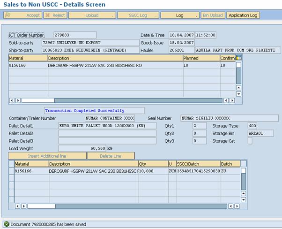Select the first row in the lower table
282x229 pixels.
point(11,171)
